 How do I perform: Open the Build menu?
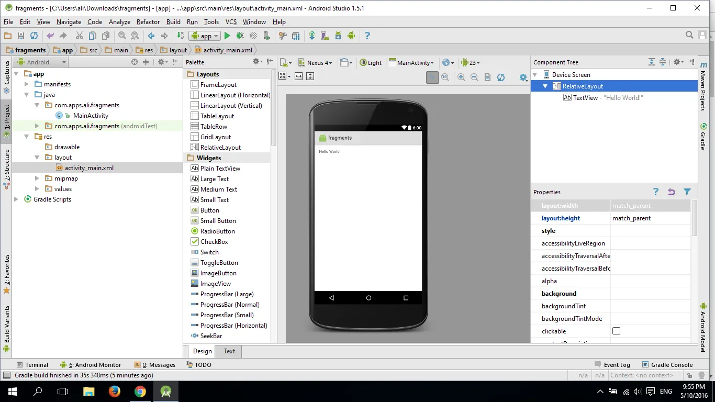[173, 22]
